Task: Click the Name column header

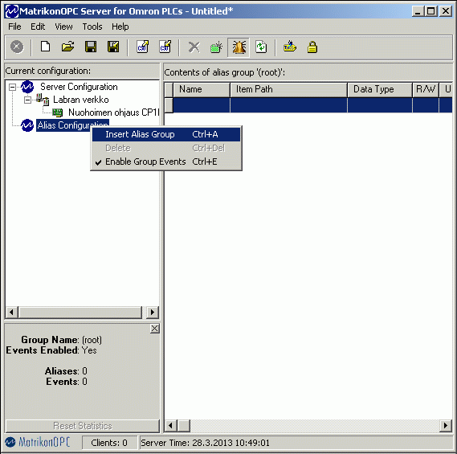Action: 202,89
